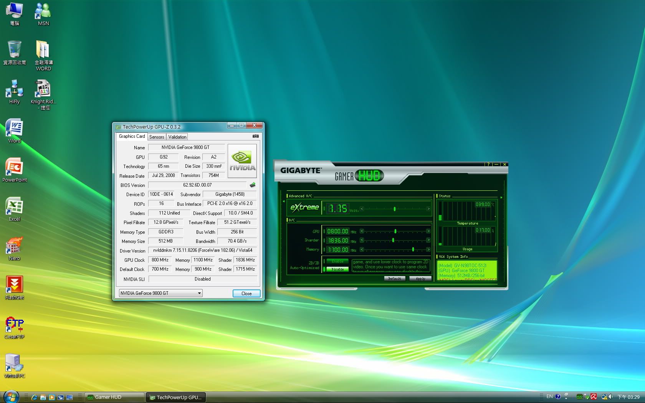Decrease Memory clock with left arrow
The height and width of the screenshot is (403, 645).
point(362,249)
